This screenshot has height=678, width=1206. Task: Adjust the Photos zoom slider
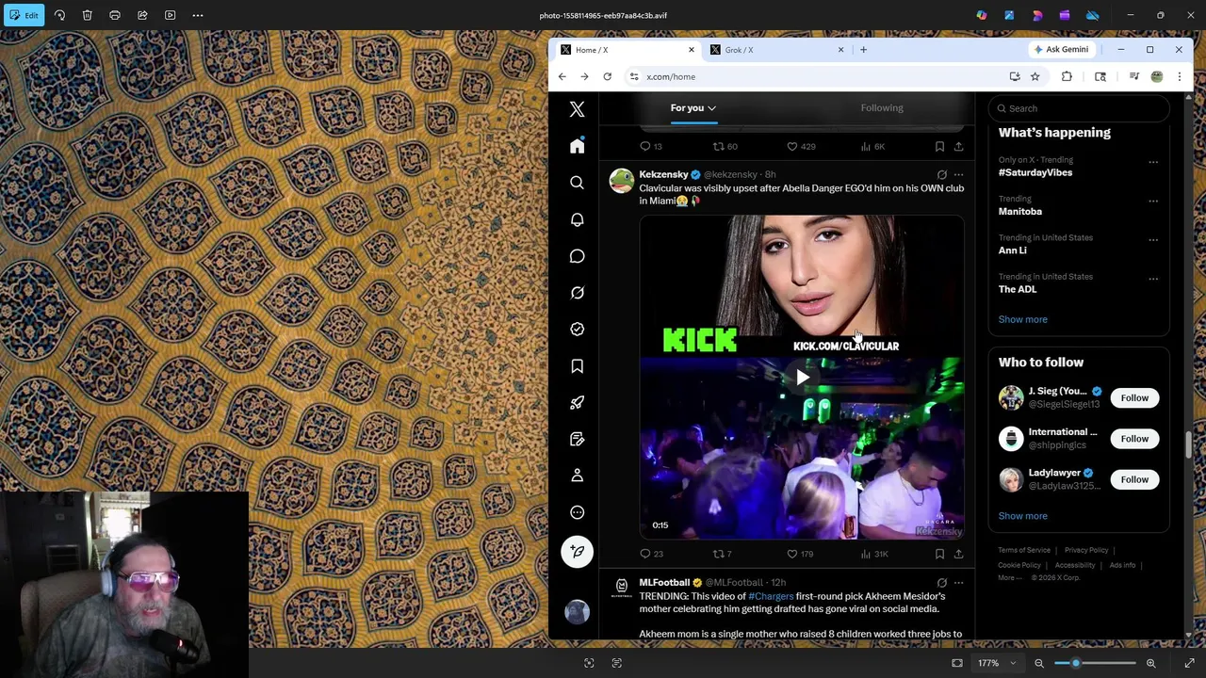[1095, 663]
